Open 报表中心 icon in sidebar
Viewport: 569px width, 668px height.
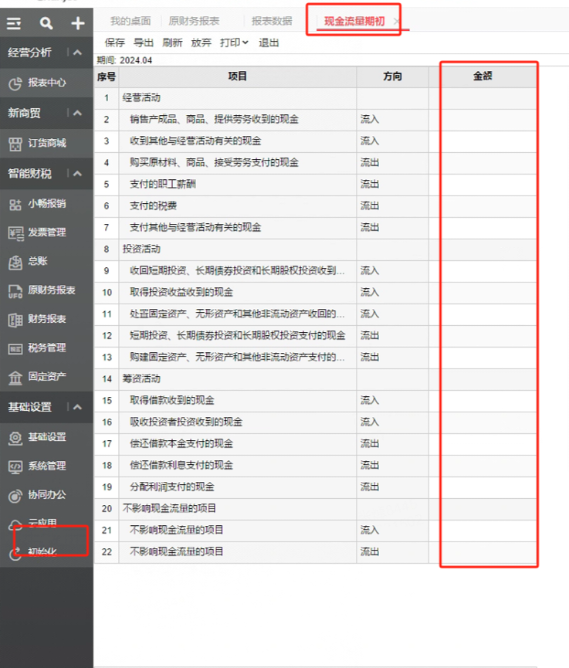click(15, 83)
